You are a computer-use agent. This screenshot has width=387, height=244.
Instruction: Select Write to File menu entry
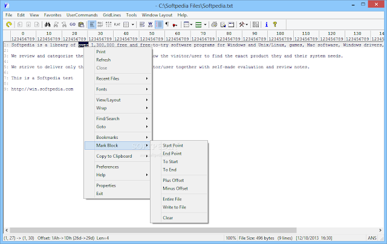(179, 207)
